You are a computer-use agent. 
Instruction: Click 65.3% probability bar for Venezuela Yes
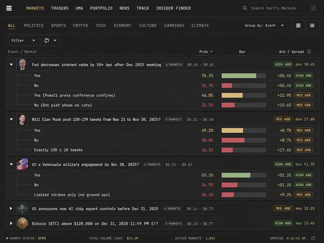point(244,175)
